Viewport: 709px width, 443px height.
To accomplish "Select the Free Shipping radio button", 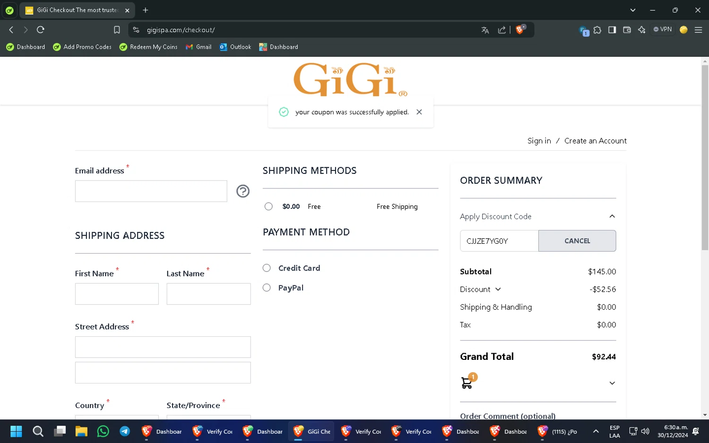I will 268,206.
